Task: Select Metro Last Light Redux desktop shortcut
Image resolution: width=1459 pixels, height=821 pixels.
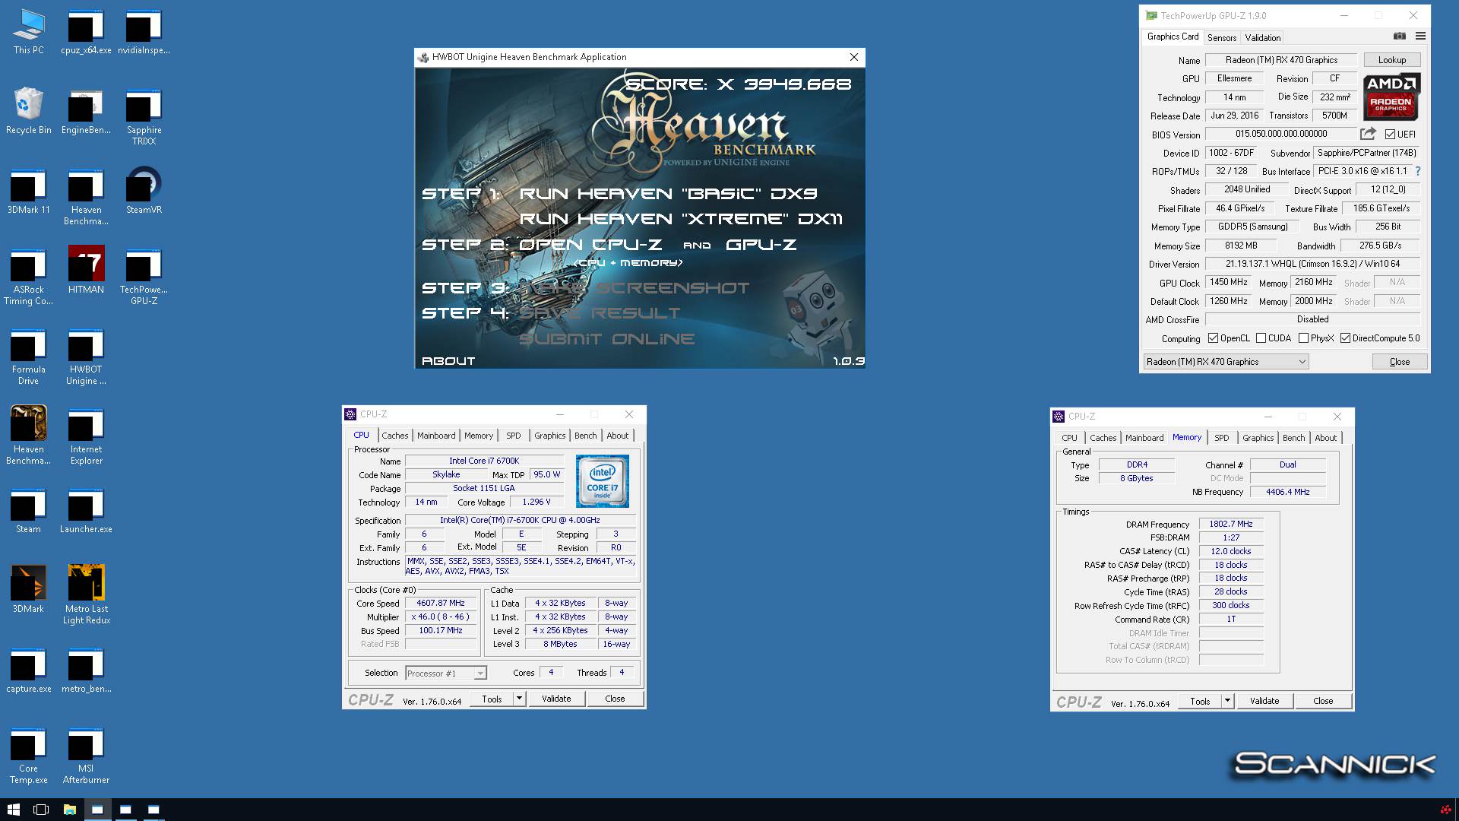Action: tap(86, 594)
